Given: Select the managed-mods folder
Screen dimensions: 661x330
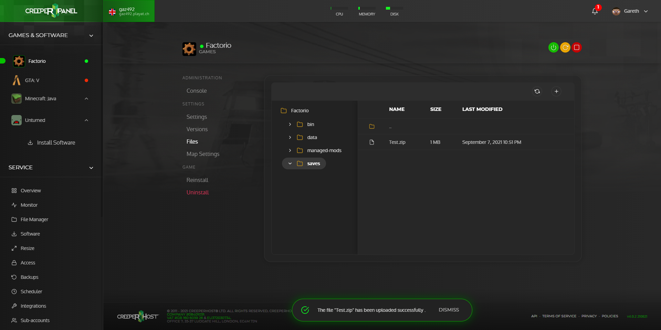Looking at the screenshot, I should pos(324,150).
